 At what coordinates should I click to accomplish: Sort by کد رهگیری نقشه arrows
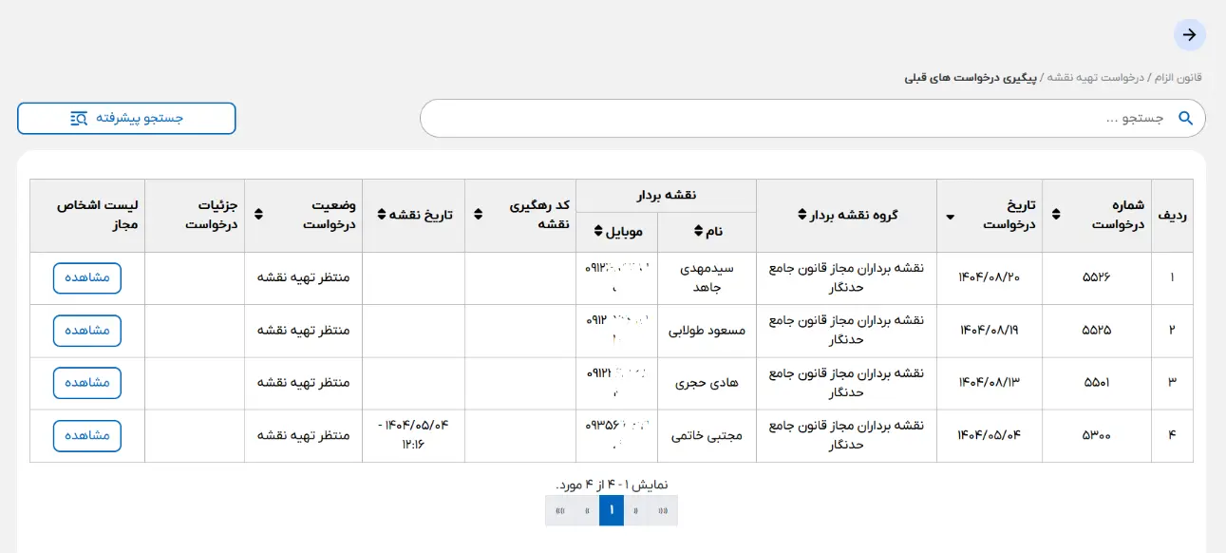478,215
